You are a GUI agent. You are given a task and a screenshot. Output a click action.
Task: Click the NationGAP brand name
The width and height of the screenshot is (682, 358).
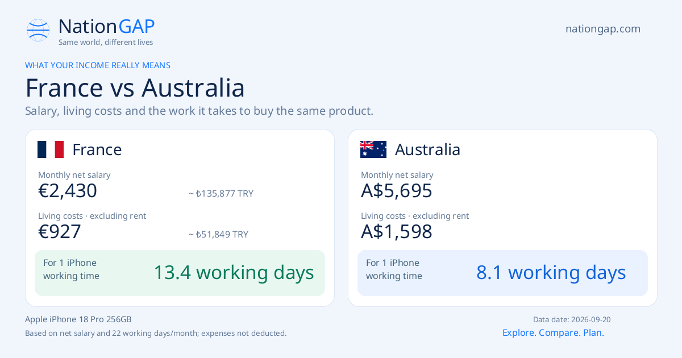pyautogui.click(x=107, y=26)
